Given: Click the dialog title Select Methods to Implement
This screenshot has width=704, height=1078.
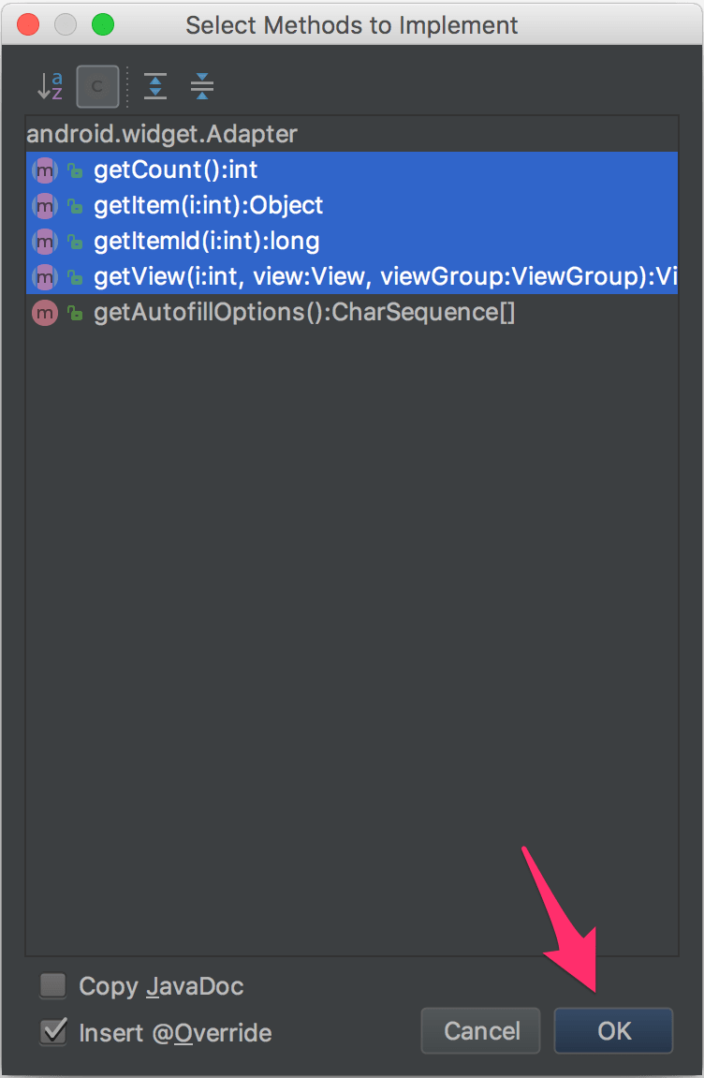Looking at the screenshot, I should pos(351,25).
